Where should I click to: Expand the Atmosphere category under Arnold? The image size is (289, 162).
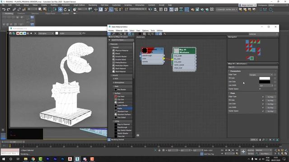113,82
